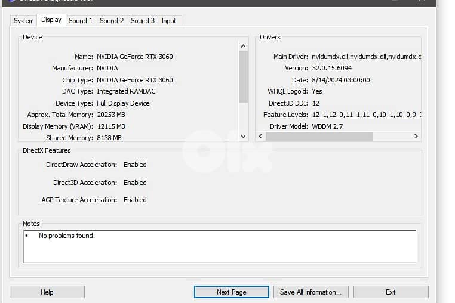This screenshot has width=455, height=303.
Task: Click the Driver Model label
Action: point(289,126)
